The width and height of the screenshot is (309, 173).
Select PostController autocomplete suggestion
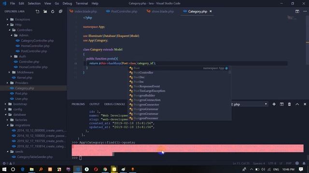179,73
